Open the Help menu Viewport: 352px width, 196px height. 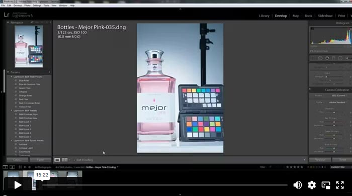[72, 6]
